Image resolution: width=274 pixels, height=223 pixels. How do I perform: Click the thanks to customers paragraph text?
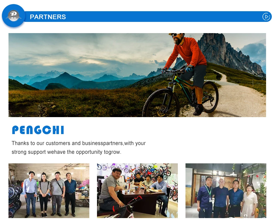pos(79,147)
